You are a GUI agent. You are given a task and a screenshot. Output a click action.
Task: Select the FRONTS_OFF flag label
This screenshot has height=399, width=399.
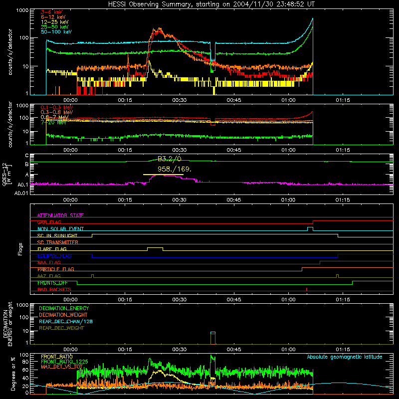[52, 283]
